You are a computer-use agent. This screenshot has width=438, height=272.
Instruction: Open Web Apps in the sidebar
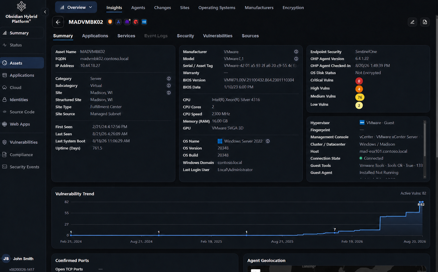click(22, 124)
